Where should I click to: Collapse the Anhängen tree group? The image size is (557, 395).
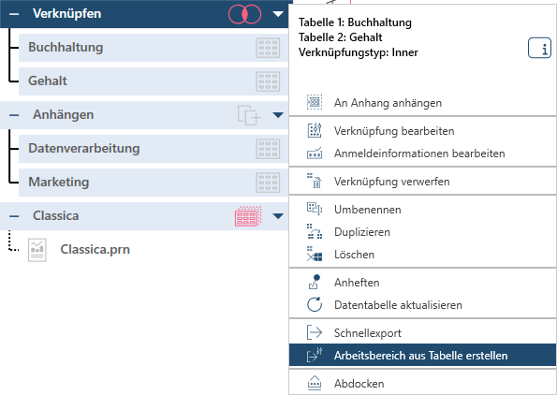coord(14,115)
